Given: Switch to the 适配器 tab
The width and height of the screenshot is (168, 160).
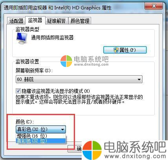Looking at the screenshot, I should pos(16,21).
